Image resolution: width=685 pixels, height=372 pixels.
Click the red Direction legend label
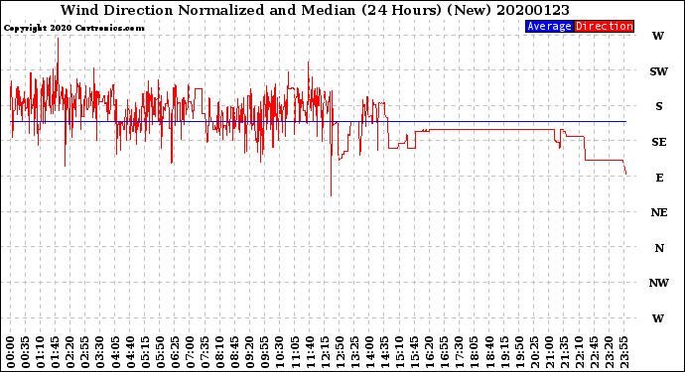pos(604,26)
